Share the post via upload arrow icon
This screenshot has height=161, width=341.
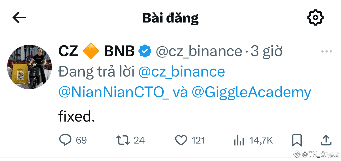(x=326, y=140)
